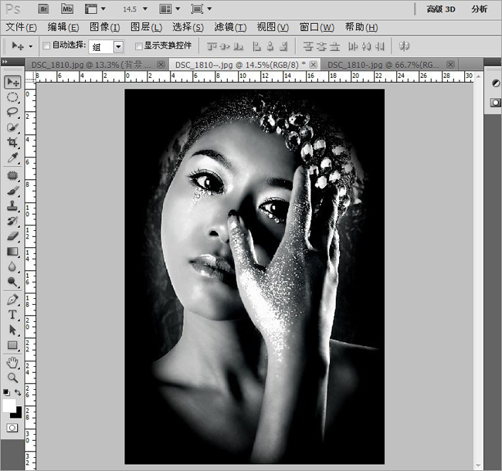
Task: Open the 图层(L) menu
Action: tap(146, 28)
